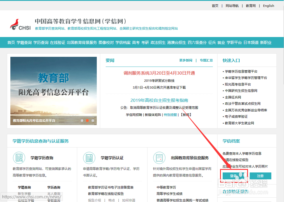Click the 注册 button
The width and height of the screenshot is (284, 202).
point(260,176)
